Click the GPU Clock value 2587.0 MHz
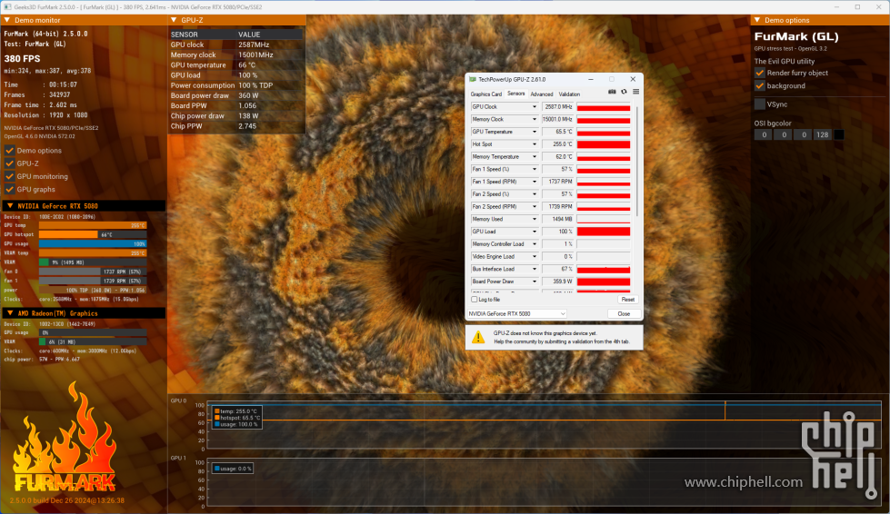This screenshot has height=514, width=890. 558,106
